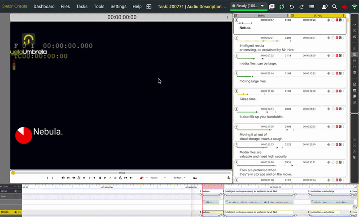Screen dimensions: 359x217
Task: Click the yellow playback progress slider knob
Action: pyautogui.click(x=13, y=173)
